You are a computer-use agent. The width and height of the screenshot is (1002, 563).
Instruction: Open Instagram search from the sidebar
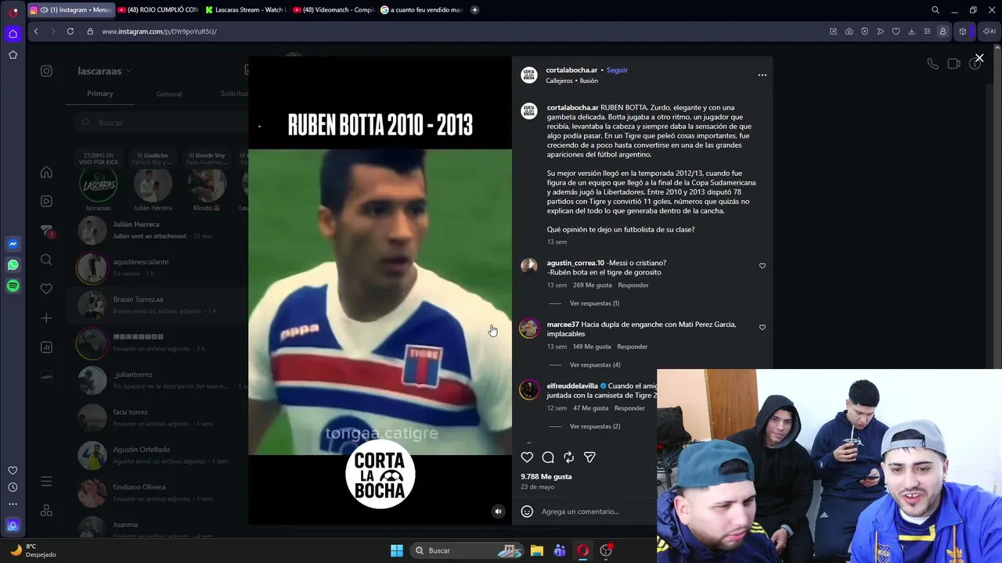[x=46, y=260]
